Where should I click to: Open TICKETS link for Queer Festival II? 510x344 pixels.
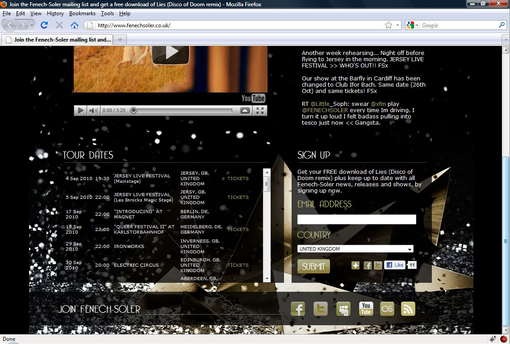pos(238,230)
